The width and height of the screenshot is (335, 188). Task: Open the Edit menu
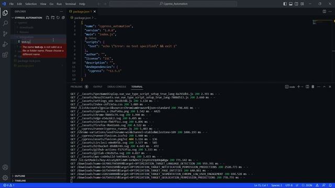(19, 4)
